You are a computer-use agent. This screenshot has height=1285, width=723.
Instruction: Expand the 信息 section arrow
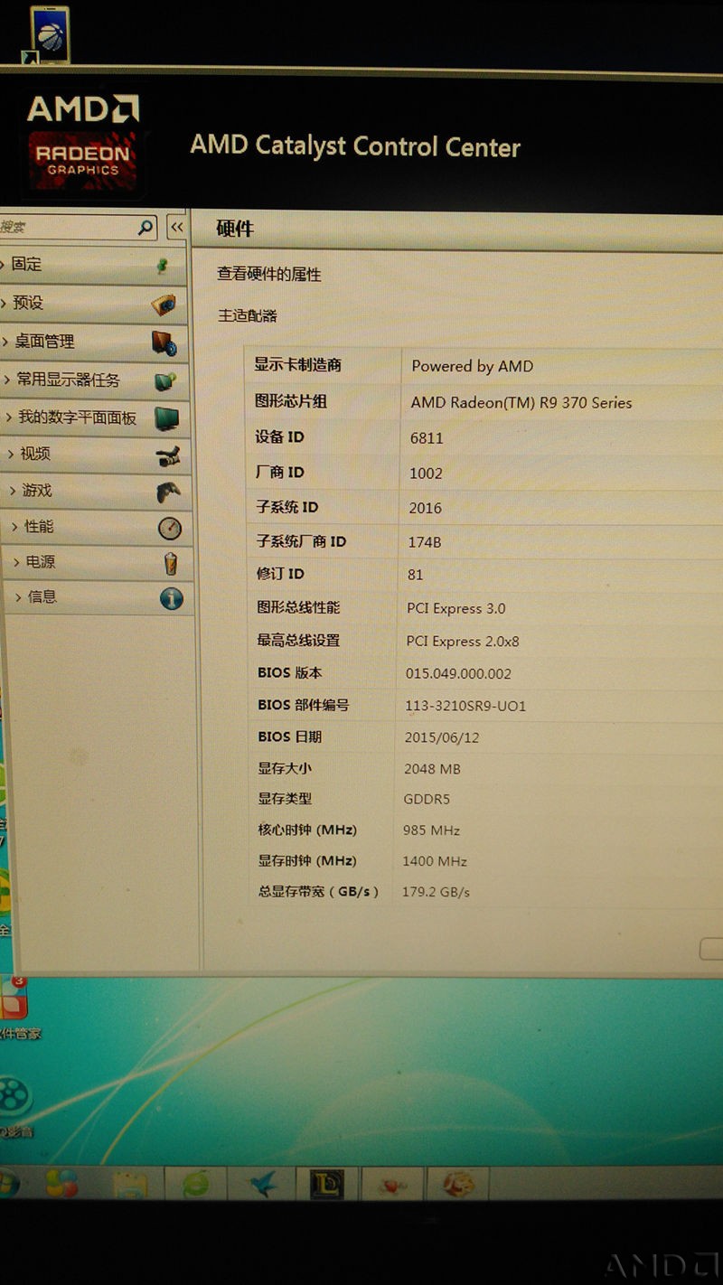click(x=19, y=596)
